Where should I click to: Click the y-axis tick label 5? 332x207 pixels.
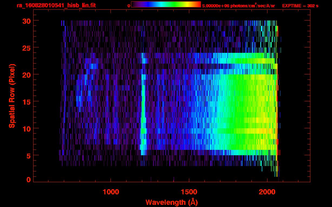tap(29, 156)
